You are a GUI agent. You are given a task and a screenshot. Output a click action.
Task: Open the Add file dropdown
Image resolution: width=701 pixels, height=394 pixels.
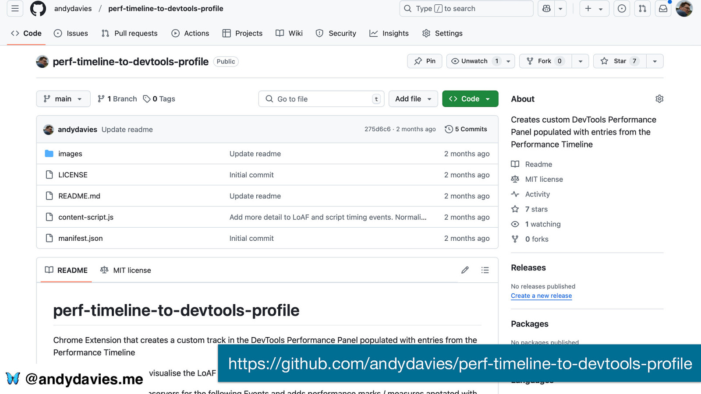pyautogui.click(x=413, y=99)
